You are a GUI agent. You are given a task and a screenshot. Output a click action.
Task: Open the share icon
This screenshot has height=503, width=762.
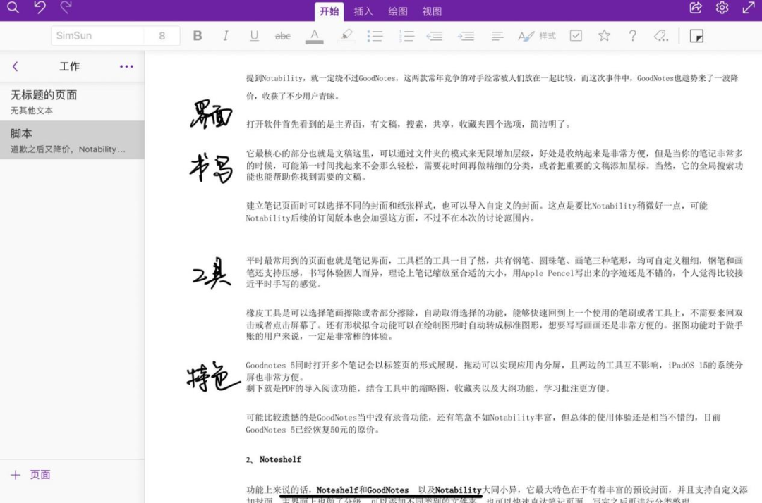[x=696, y=8]
